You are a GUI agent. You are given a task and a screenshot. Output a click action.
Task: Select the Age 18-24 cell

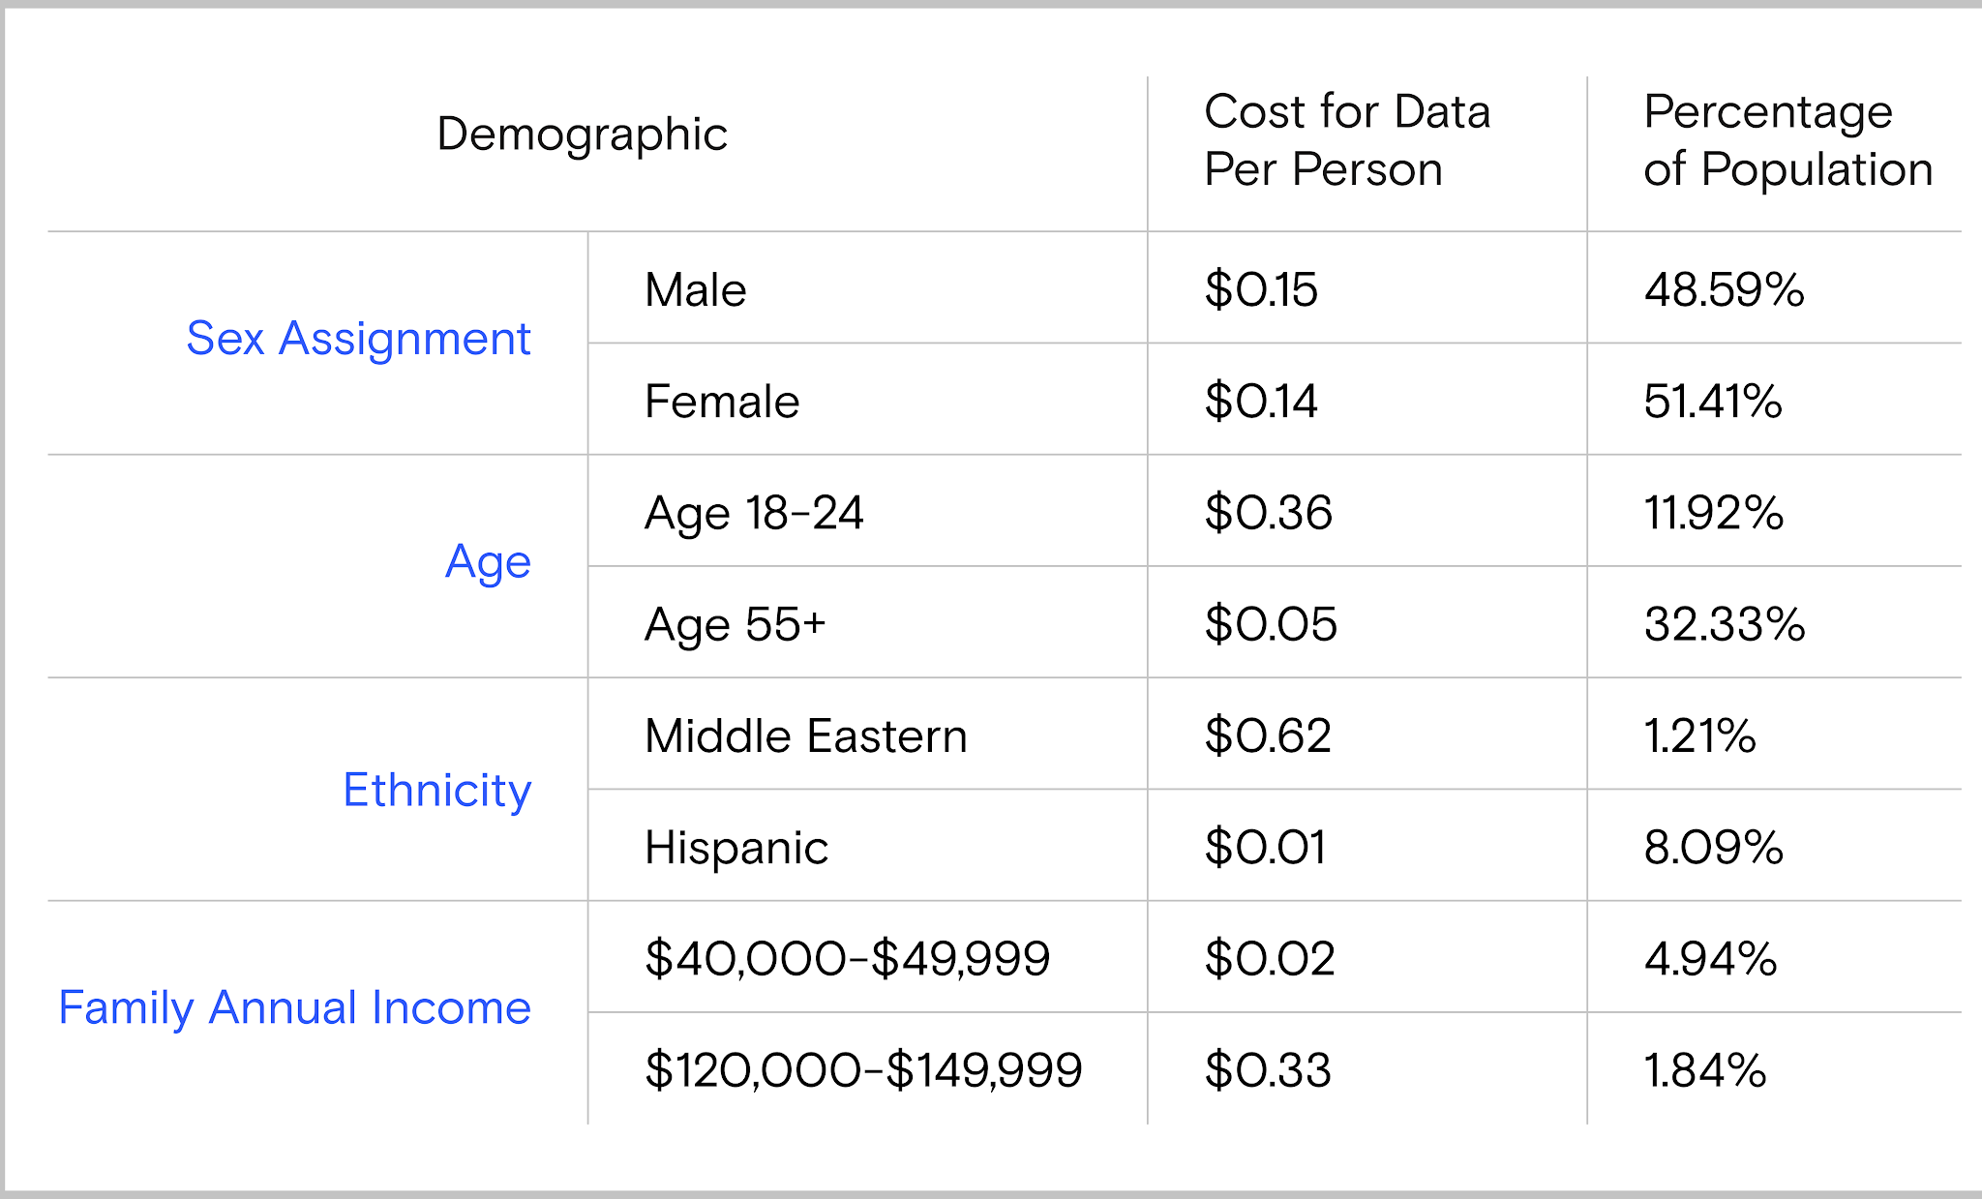(754, 514)
